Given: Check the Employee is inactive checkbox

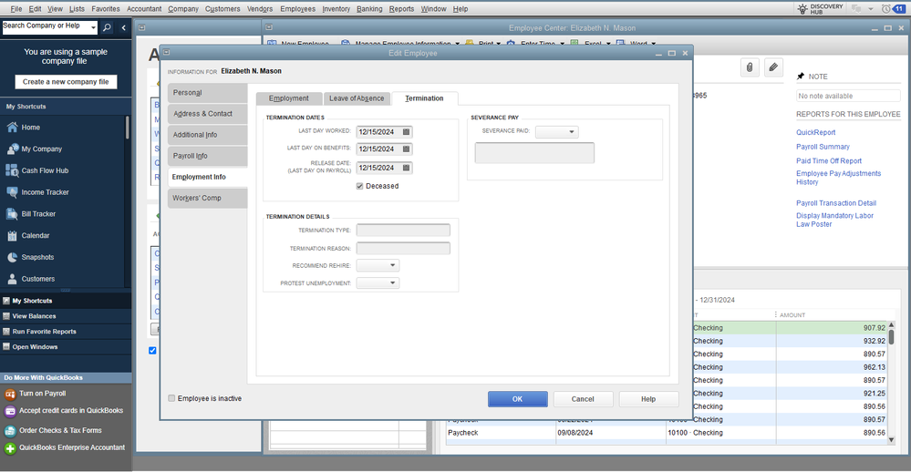Looking at the screenshot, I should (171, 398).
